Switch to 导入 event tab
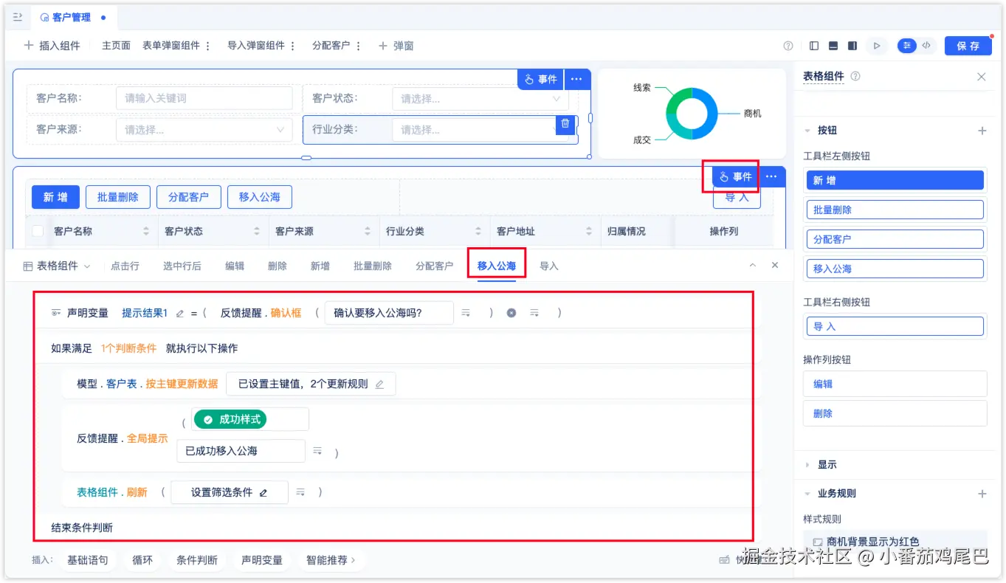 (x=549, y=266)
